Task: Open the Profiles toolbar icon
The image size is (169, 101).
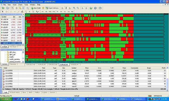Action: (x=8, y=8)
